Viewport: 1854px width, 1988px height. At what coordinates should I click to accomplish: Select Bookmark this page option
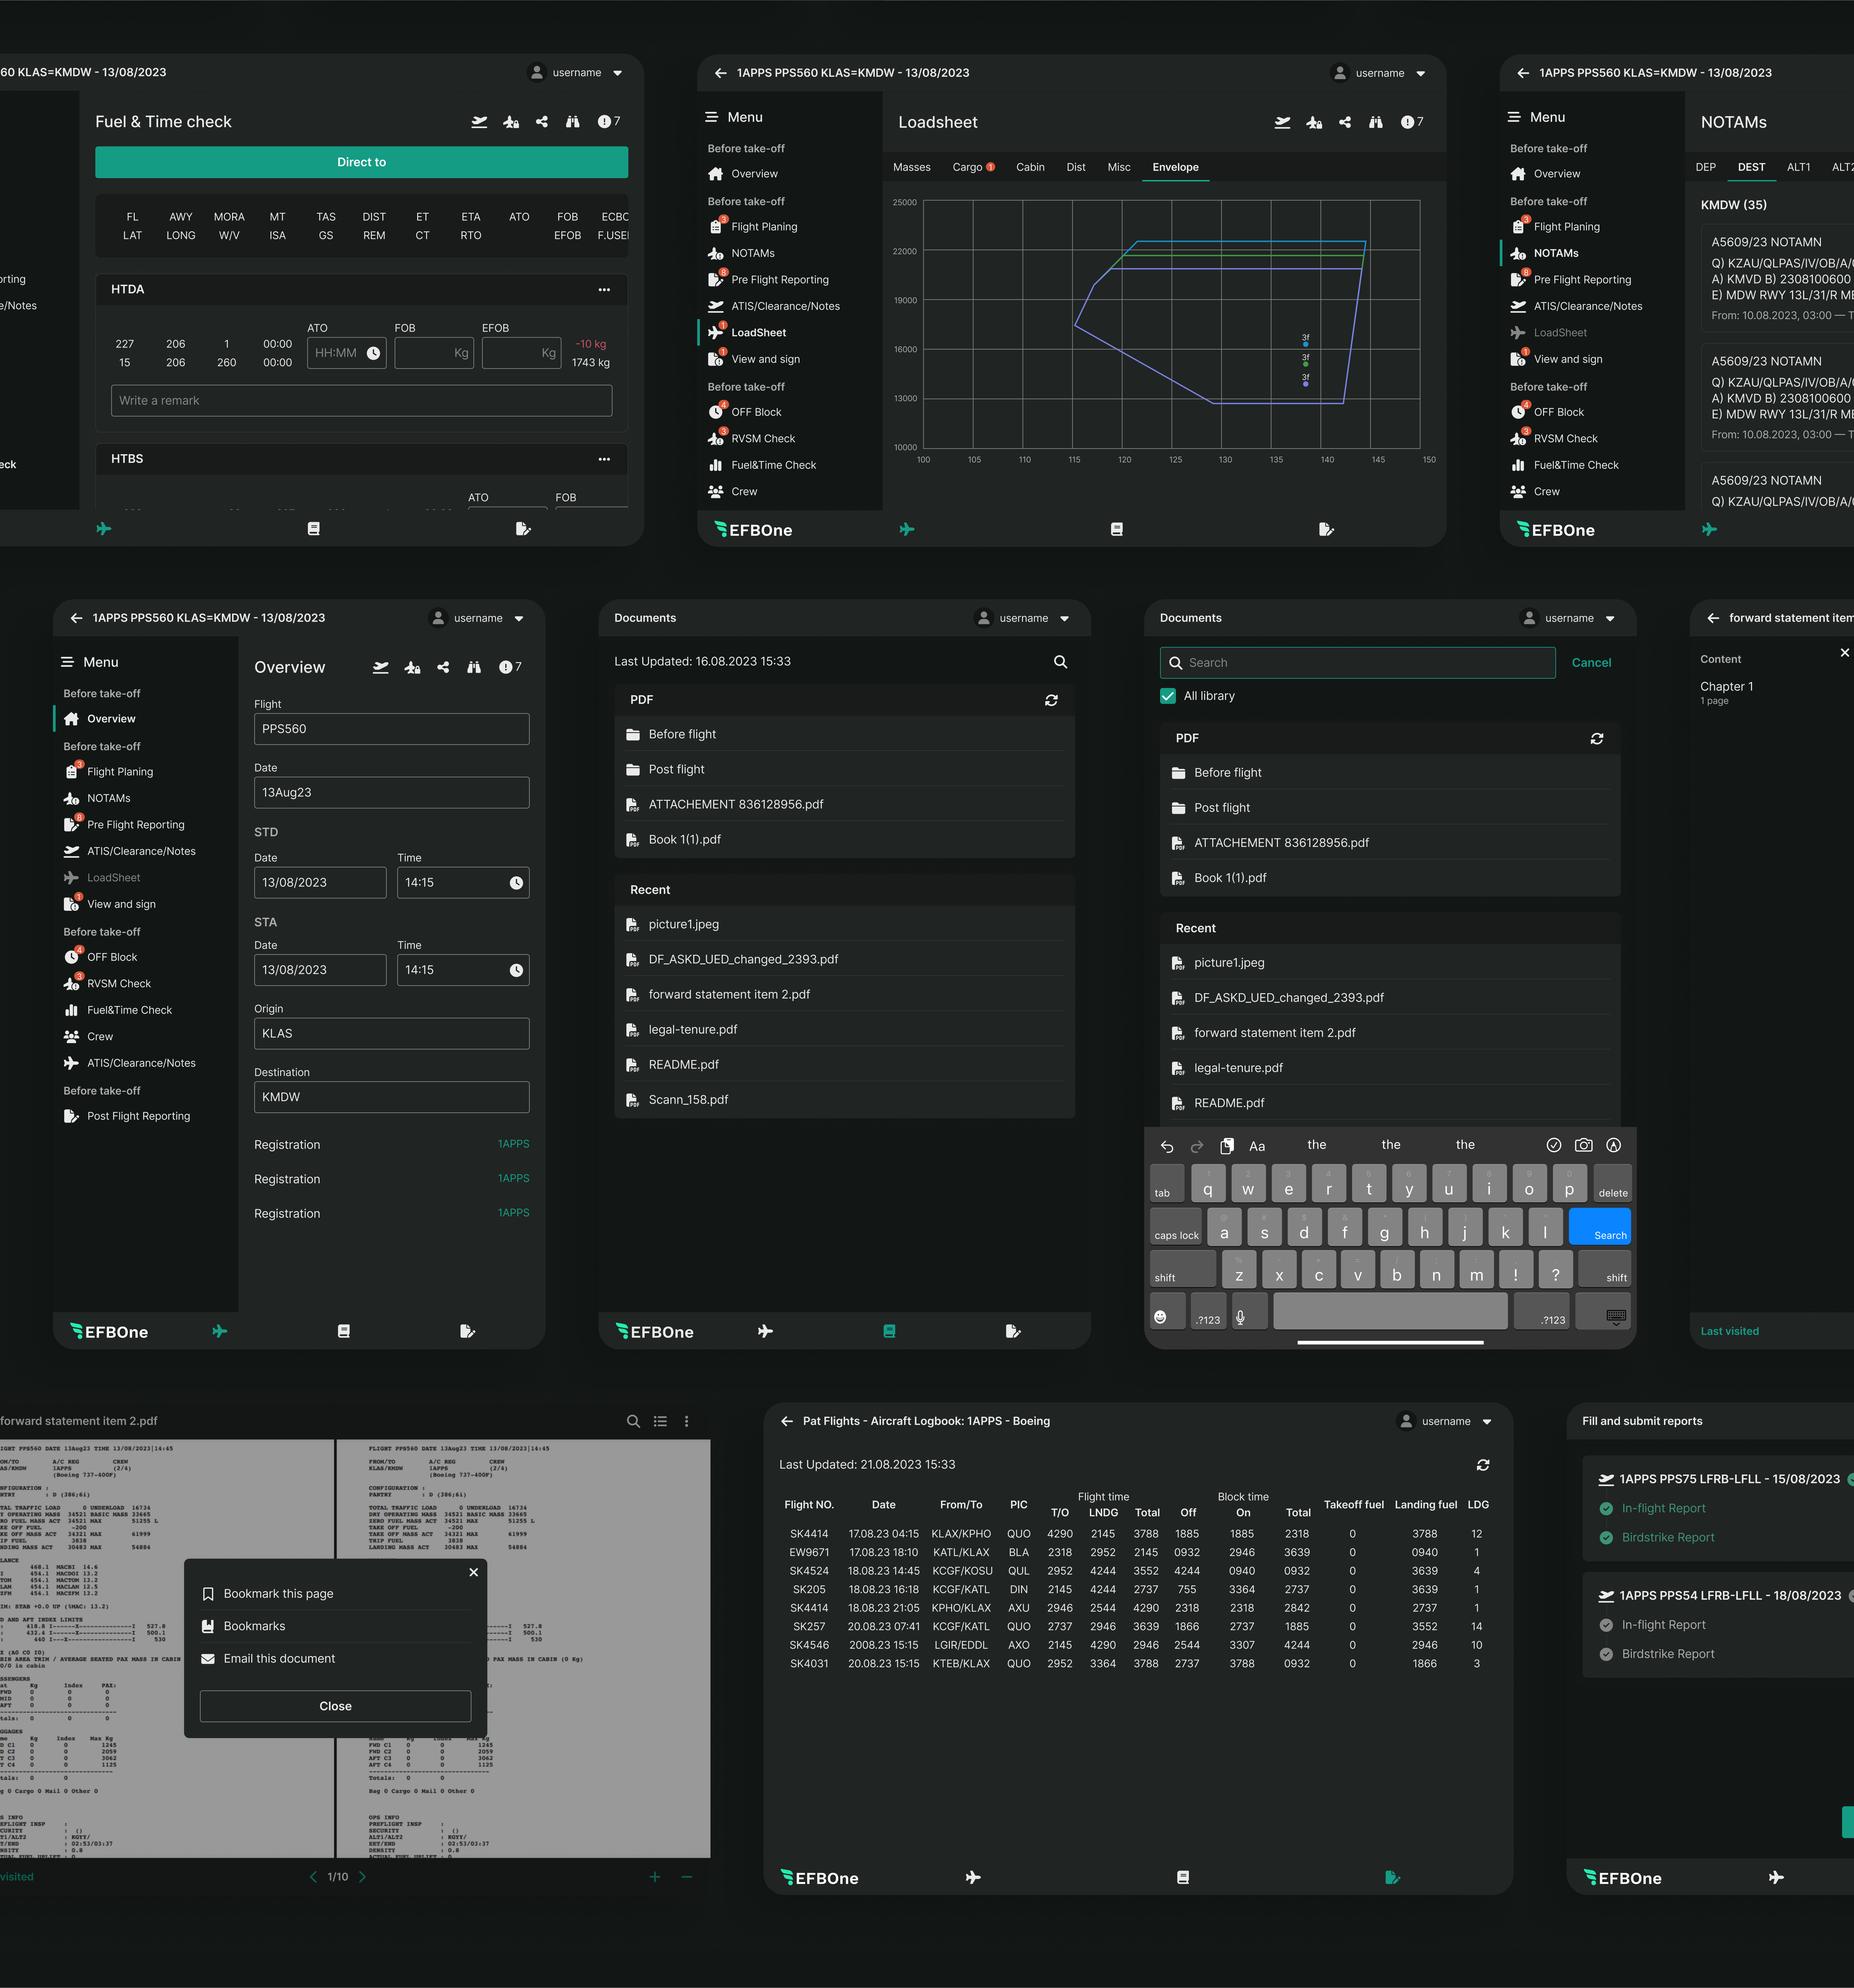pyautogui.click(x=335, y=1594)
